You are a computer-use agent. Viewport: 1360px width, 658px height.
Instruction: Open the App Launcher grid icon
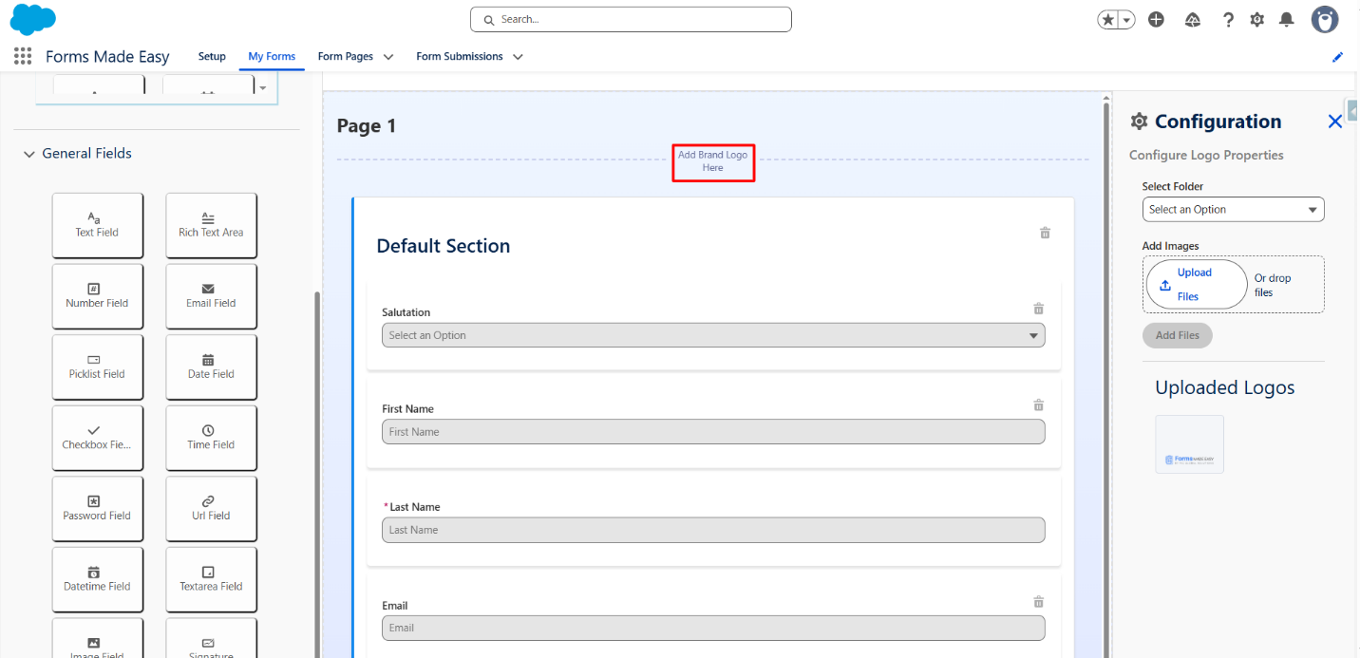pyautogui.click(x=23, y=57)
